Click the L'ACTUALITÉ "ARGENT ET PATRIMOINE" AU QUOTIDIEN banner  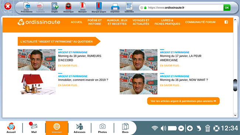pos(59,41)
